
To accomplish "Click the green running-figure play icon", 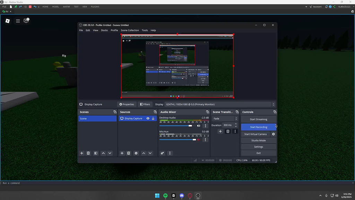I will (16, 7).
